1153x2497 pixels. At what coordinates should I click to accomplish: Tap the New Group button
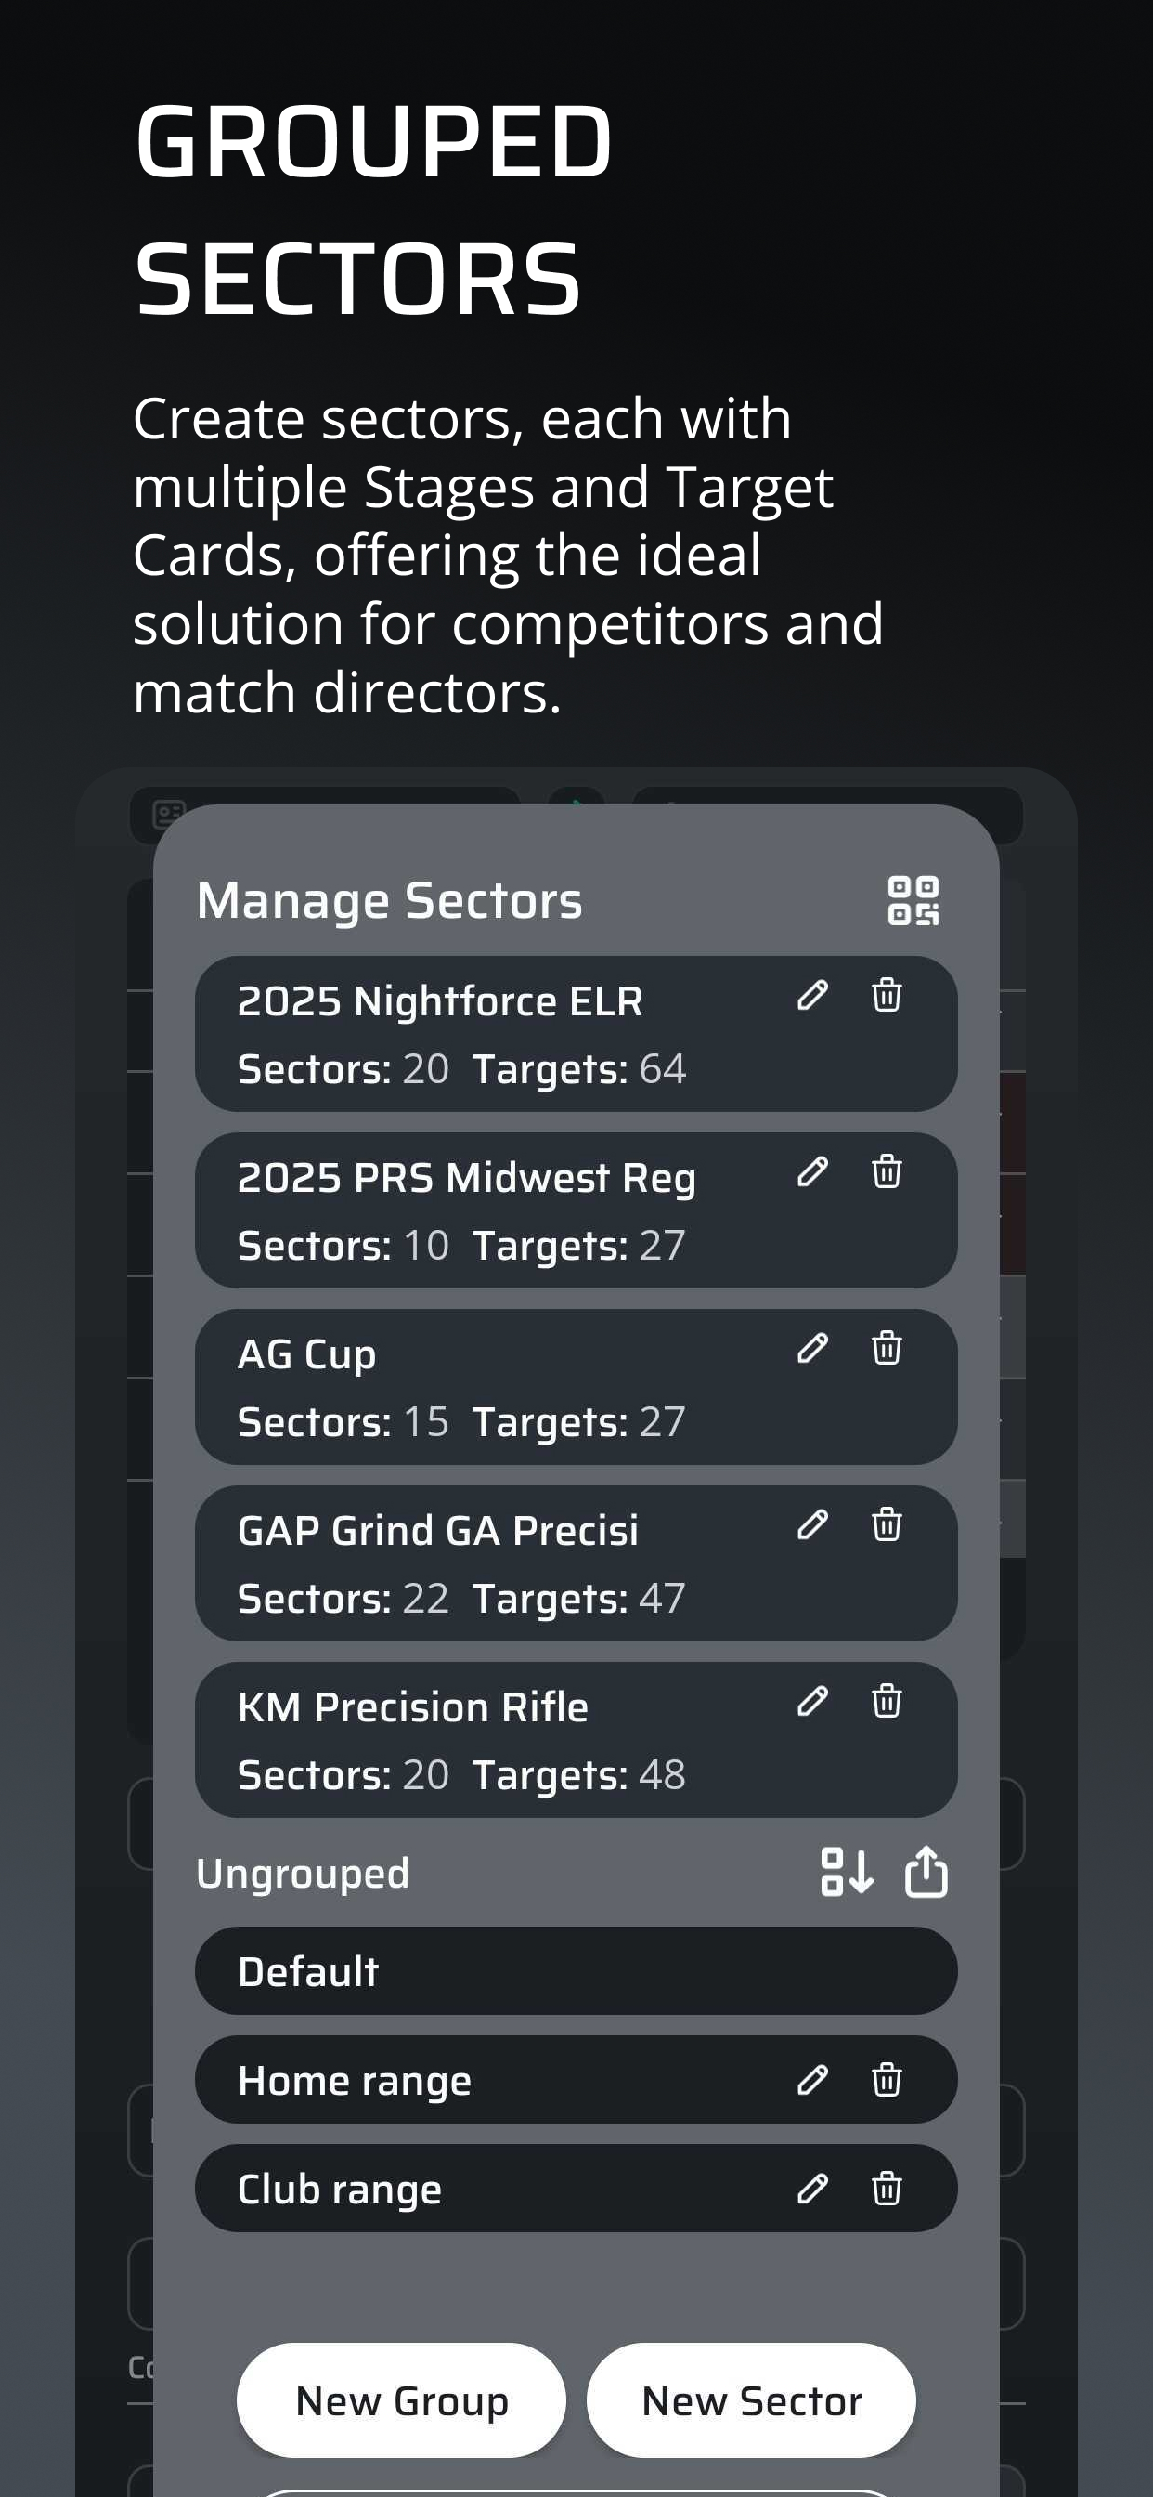pyautogui.click(x=401, y=2400)
